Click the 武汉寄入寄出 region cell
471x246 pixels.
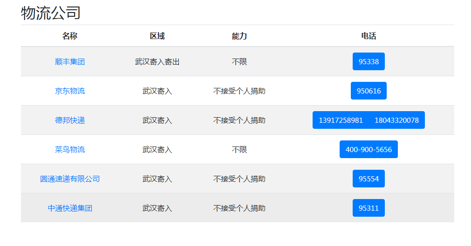pyautogui.click(x=157, y=62)
